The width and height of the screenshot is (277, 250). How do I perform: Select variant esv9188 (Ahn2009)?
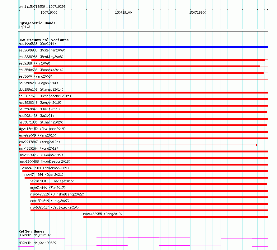pos(35,63)
